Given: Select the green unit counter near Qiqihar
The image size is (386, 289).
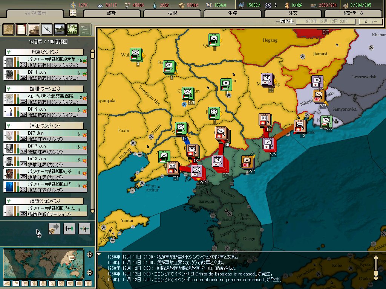Looking at the screenshot, I should (x=214, y=40).
